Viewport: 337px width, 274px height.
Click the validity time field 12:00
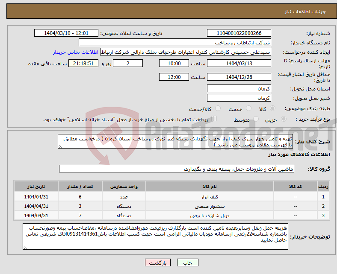click(x=174, y=77)
